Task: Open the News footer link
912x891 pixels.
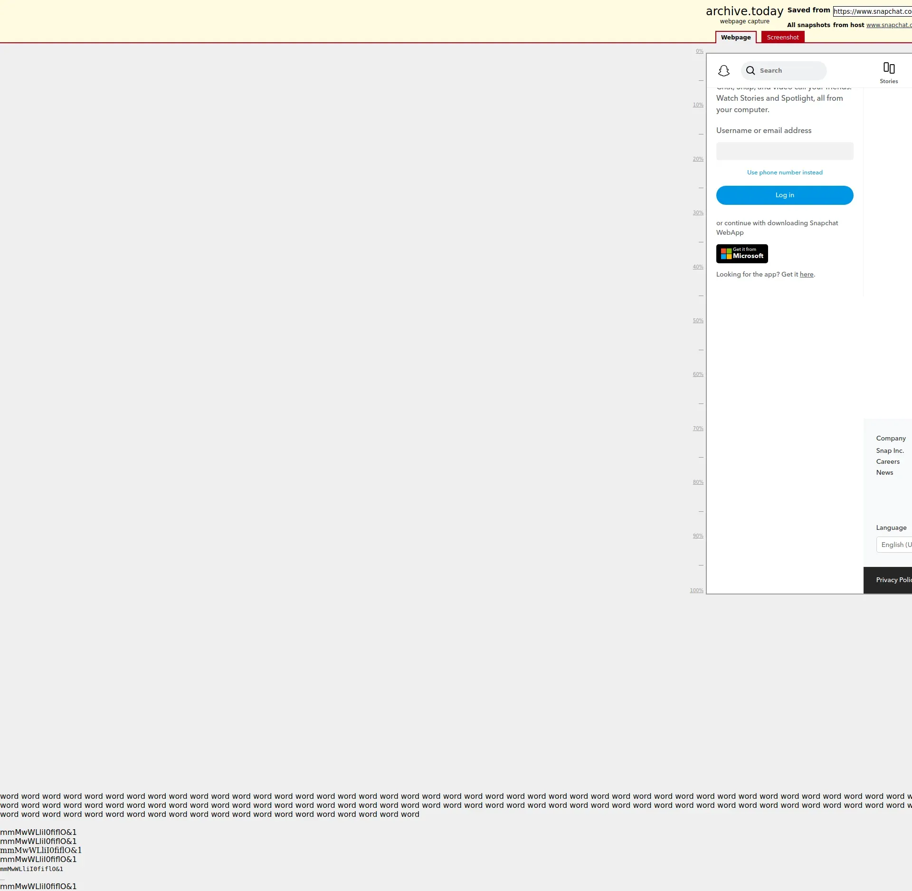Action: point(884,472)
